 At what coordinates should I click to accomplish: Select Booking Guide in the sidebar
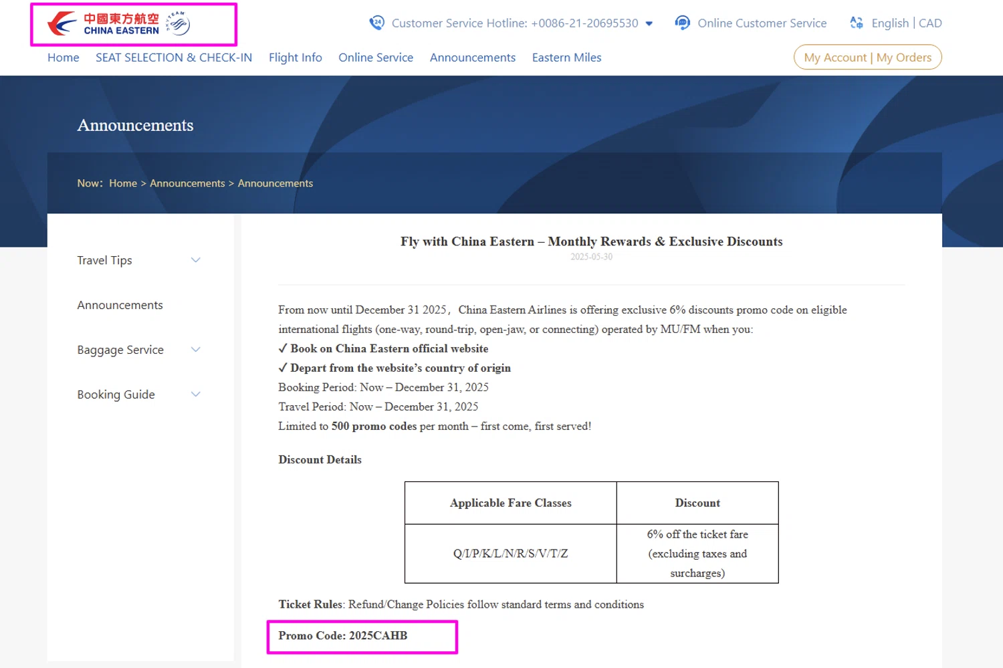tap(116, 395)
